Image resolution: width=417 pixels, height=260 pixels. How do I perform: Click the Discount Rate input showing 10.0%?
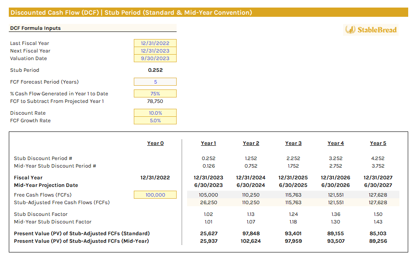pyautogui.click(x=155, y=113)
